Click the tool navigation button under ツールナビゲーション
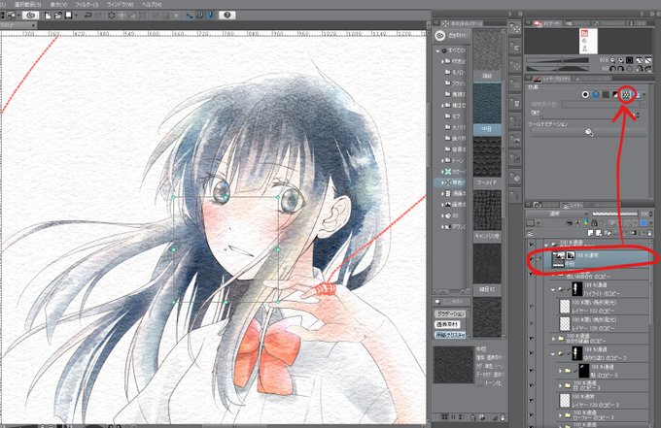The image size is (661, 428). click(588, 132)
